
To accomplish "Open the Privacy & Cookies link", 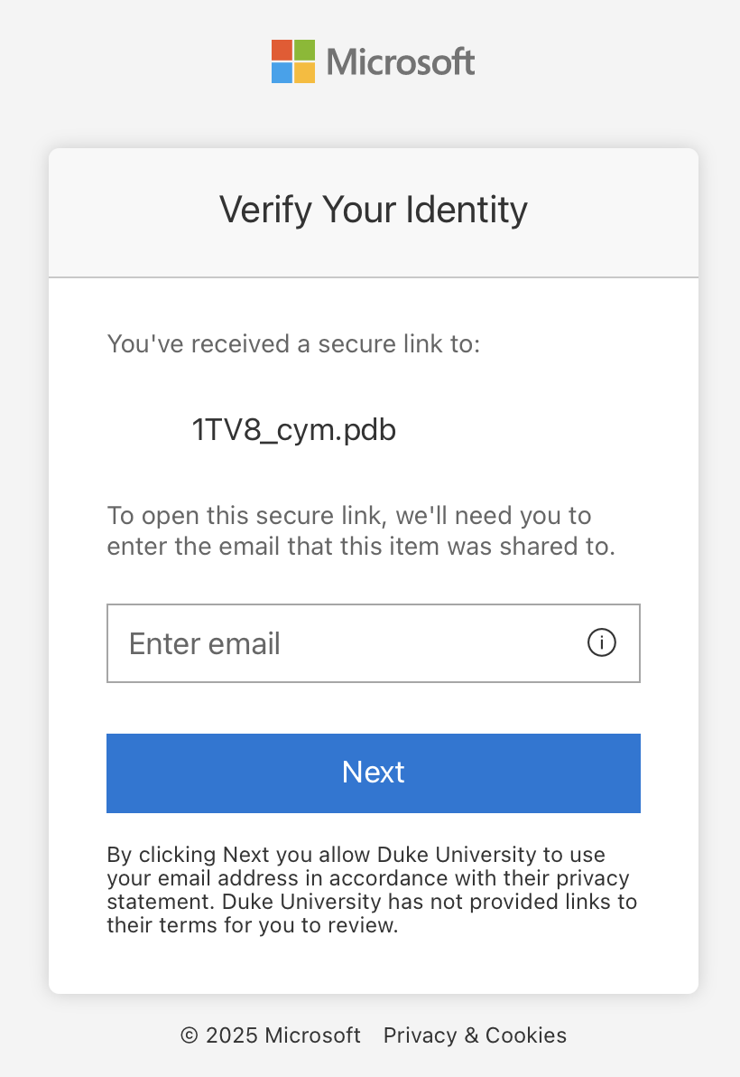I will (x=475, y=1035).
